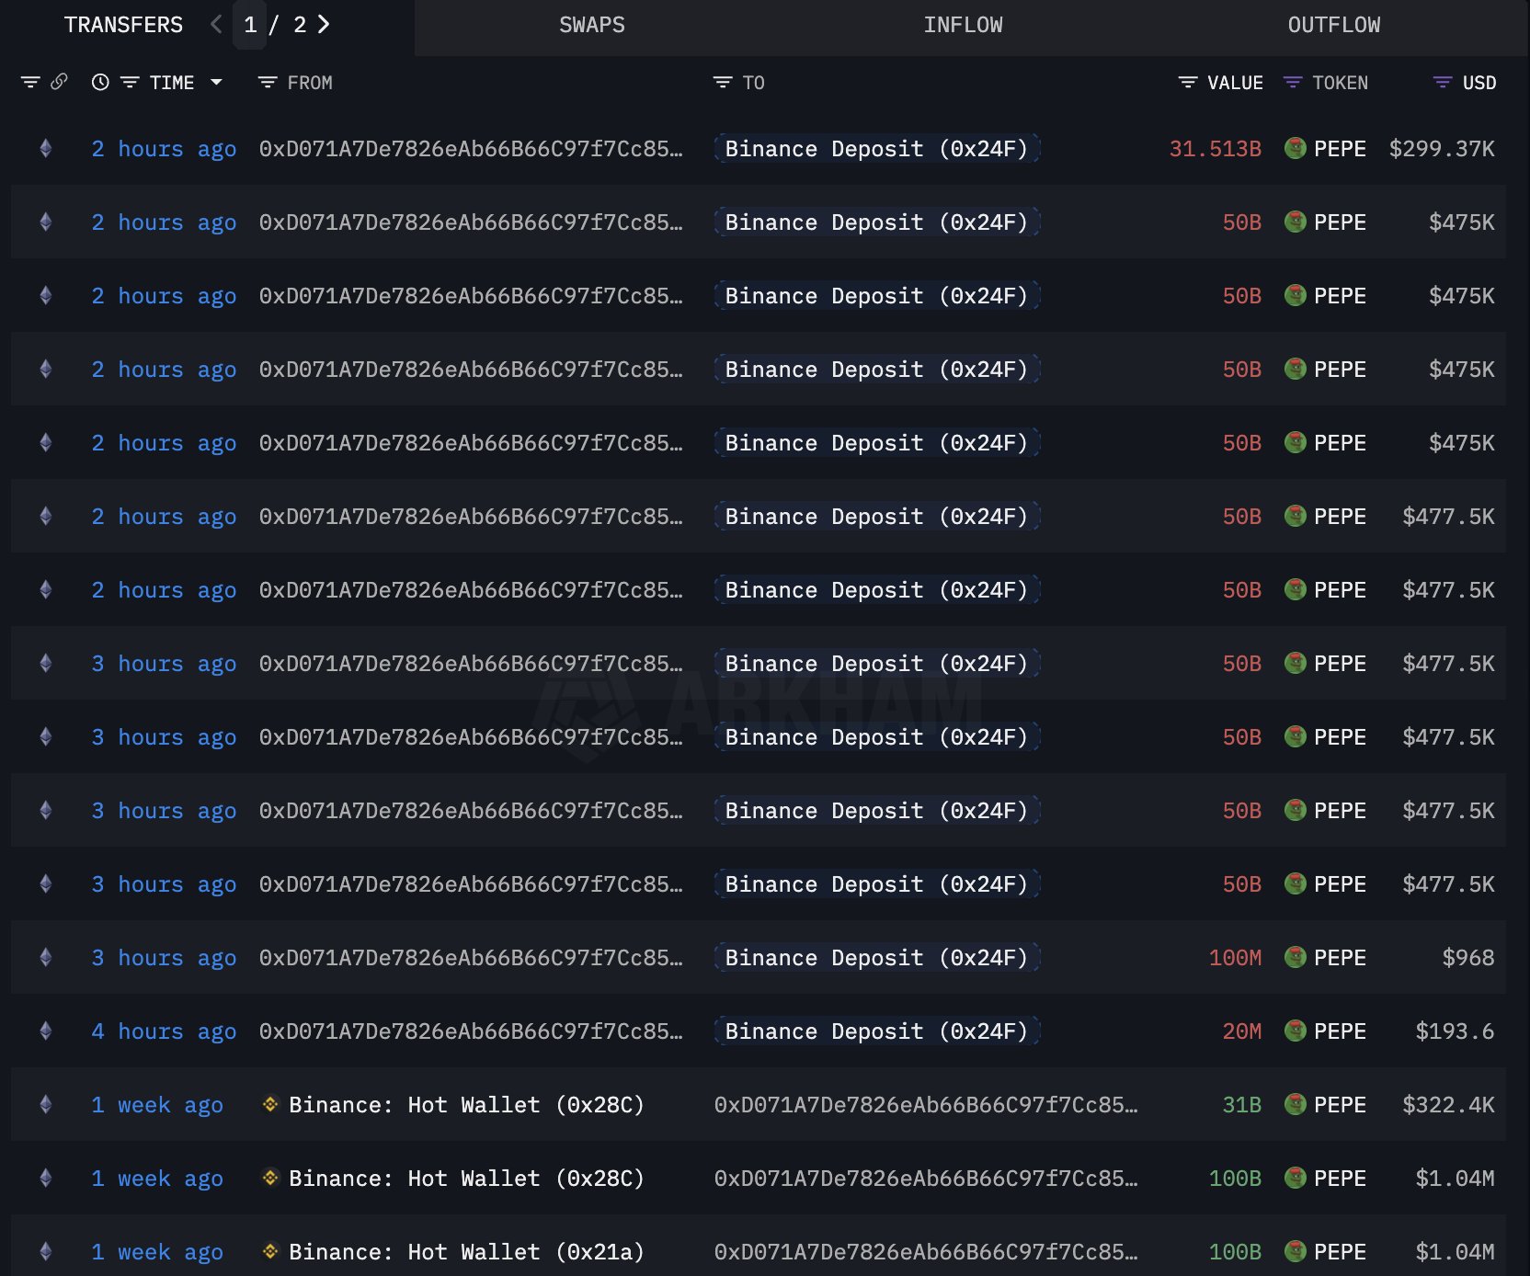The height and width of the screenshot is (1276, 1530).
Task: Open the SWAPS tab
Action: click(x=592, y=26)
